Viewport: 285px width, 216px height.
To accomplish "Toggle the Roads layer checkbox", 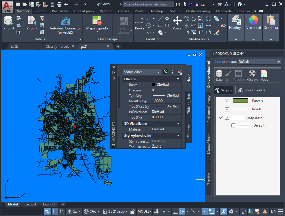I will (227, 109).
